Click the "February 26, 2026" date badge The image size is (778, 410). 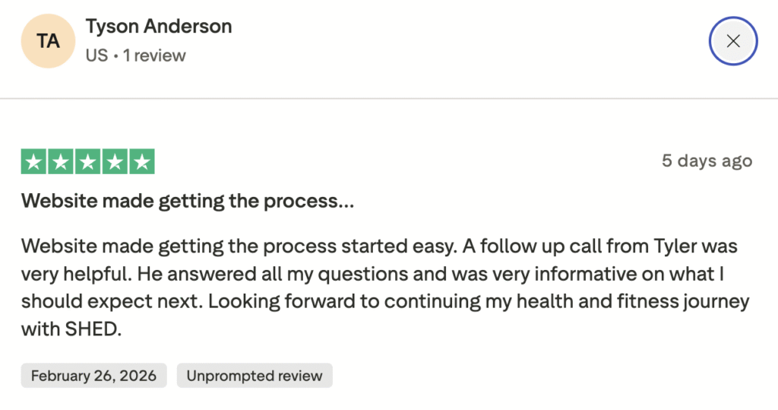point(93,376)
